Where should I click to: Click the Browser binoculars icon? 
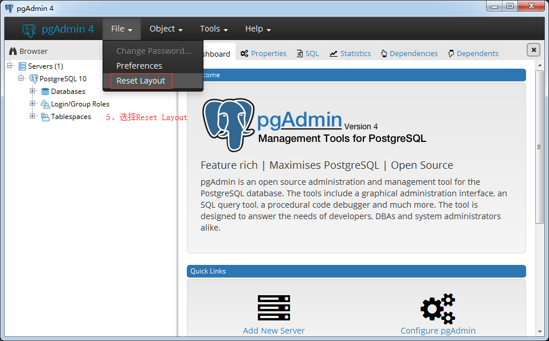13,51
